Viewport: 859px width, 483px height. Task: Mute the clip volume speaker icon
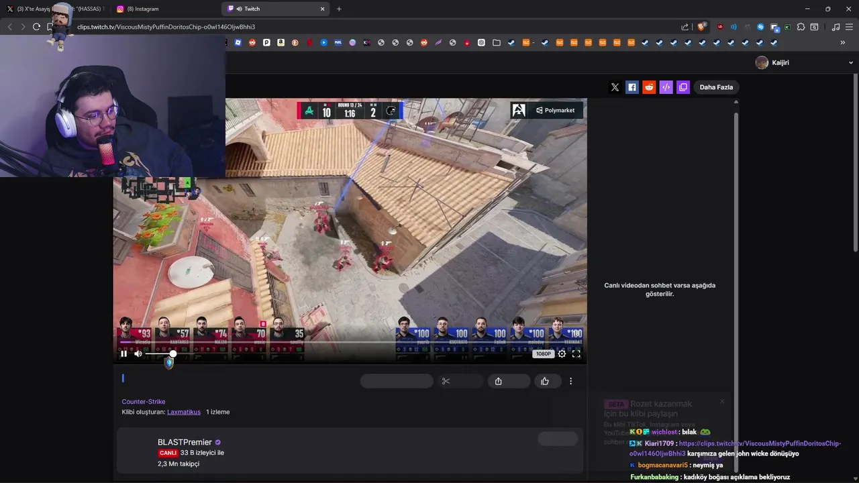138,354
